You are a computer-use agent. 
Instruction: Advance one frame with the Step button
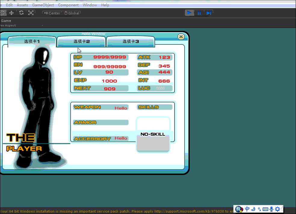pyautogui.click(x=208, y=13)
